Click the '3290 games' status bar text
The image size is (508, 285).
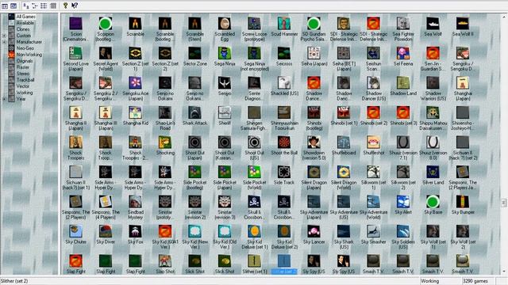(475, 281)
